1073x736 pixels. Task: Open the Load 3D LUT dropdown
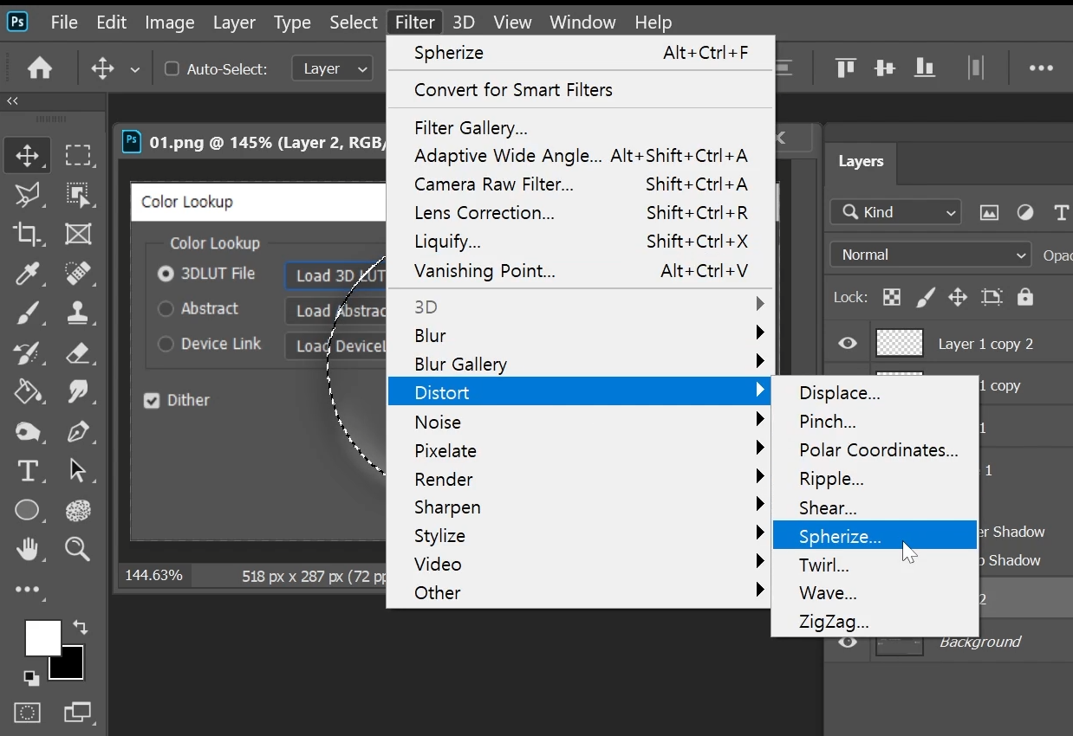[x=336, y=275]
